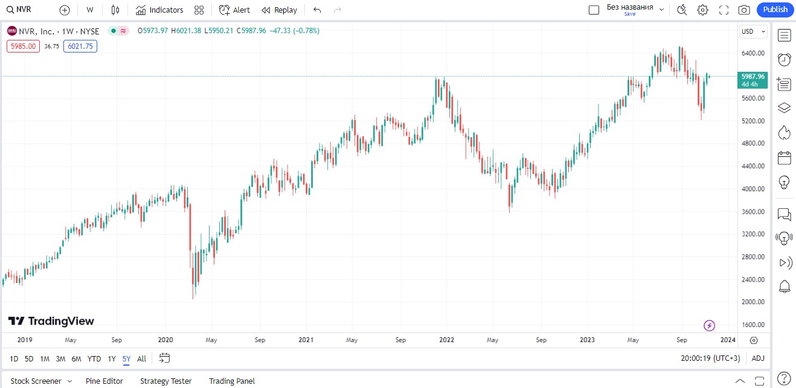
Task: Select the 1Y time range
Action: [x=112, y=358]
